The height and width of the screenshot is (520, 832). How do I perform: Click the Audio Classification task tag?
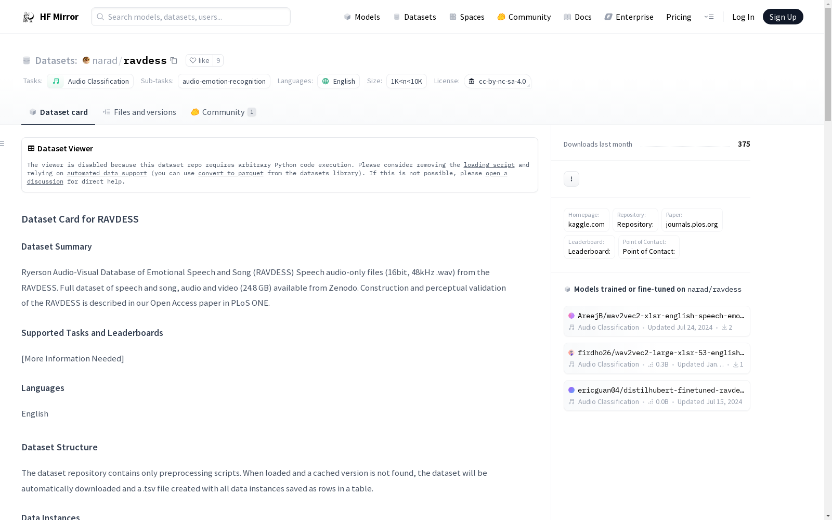pyautogui.click(x=90, y=81)
